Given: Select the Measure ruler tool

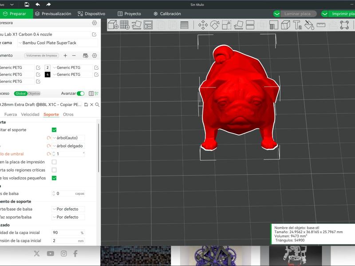Looking at the screenshot, I should point(321,25).
